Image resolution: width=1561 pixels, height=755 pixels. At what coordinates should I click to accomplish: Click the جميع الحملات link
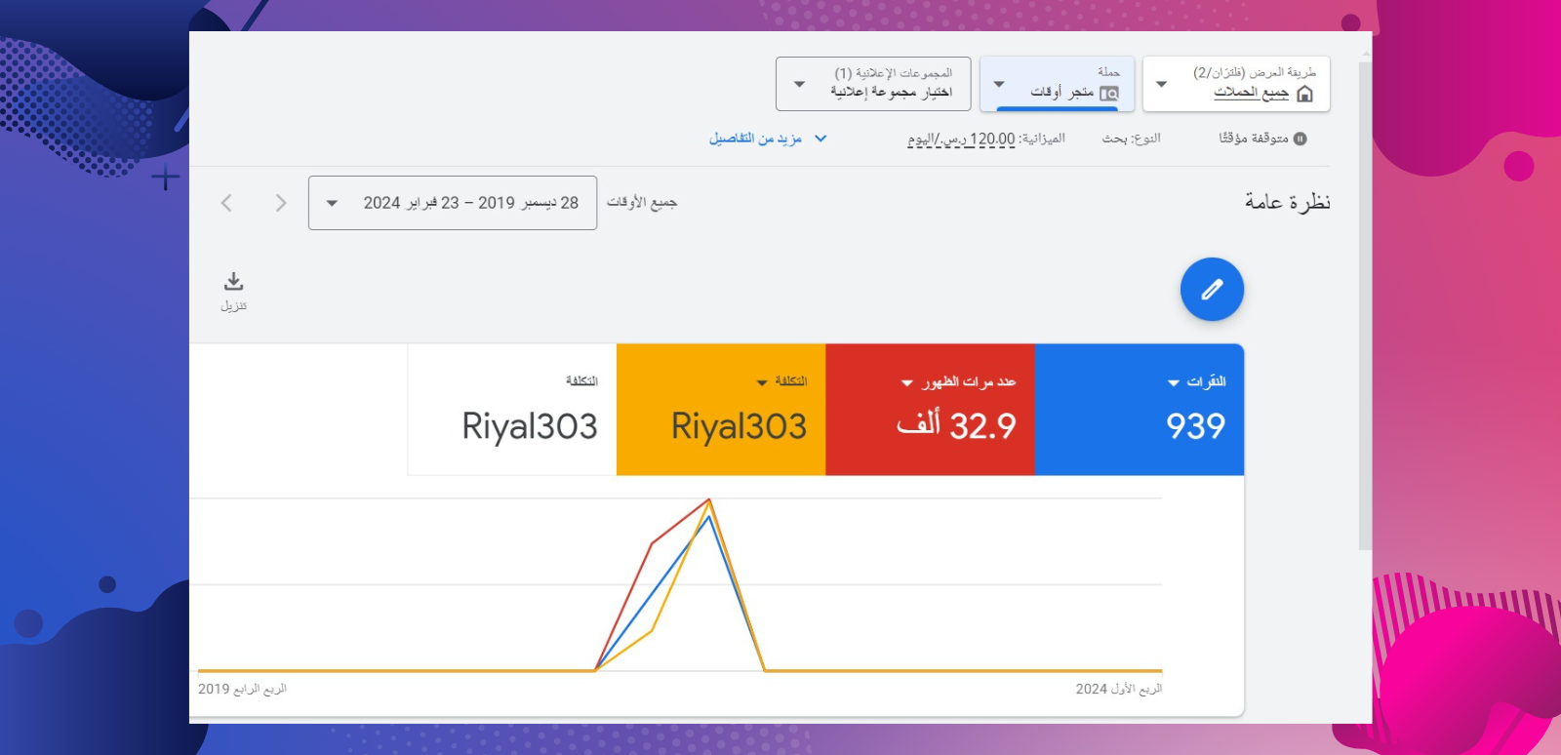(1251, 93)
